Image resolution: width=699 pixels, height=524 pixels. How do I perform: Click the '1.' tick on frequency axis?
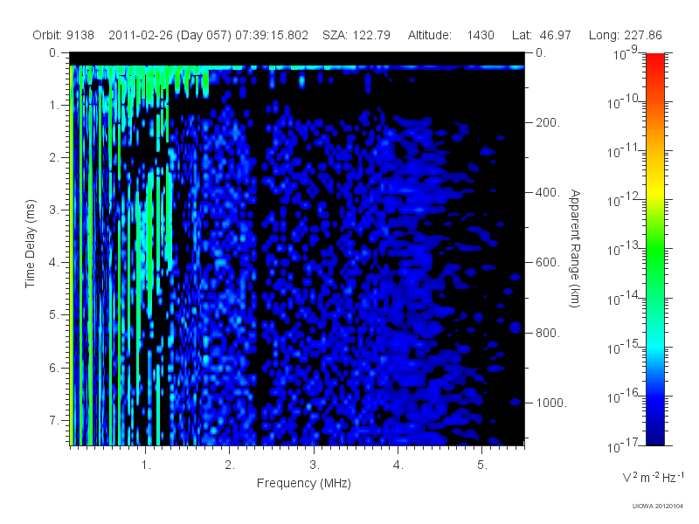[146, 465]
